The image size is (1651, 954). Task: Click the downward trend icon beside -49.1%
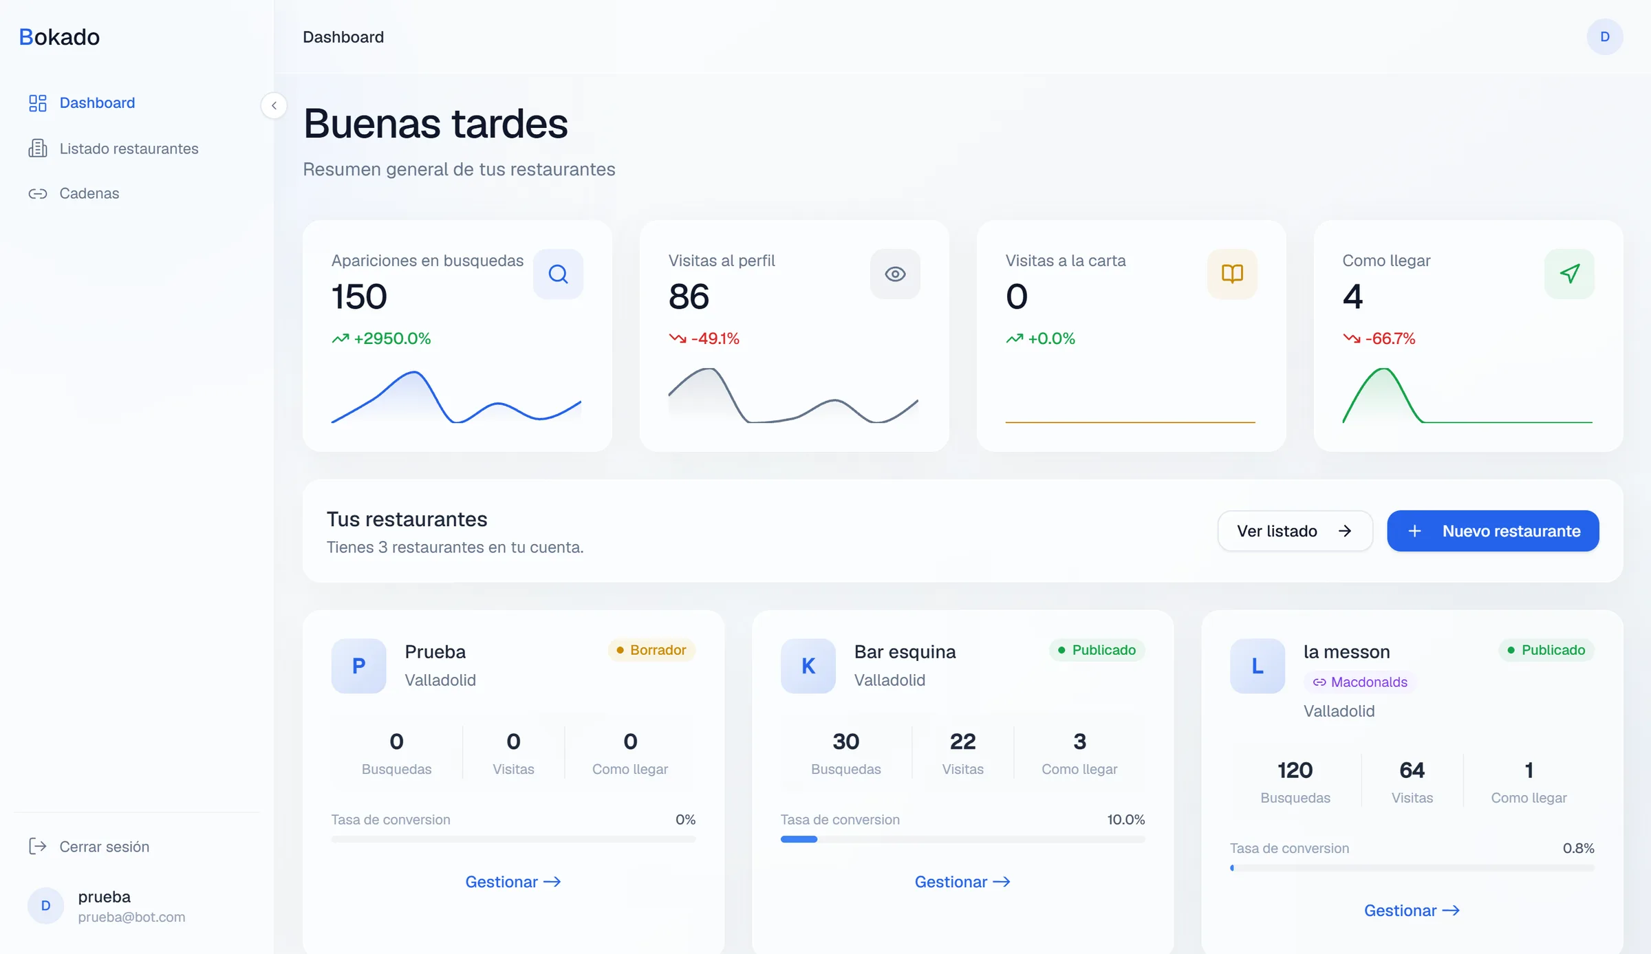[678, 338]
